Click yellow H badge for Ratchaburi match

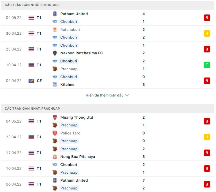pos(207,33)
